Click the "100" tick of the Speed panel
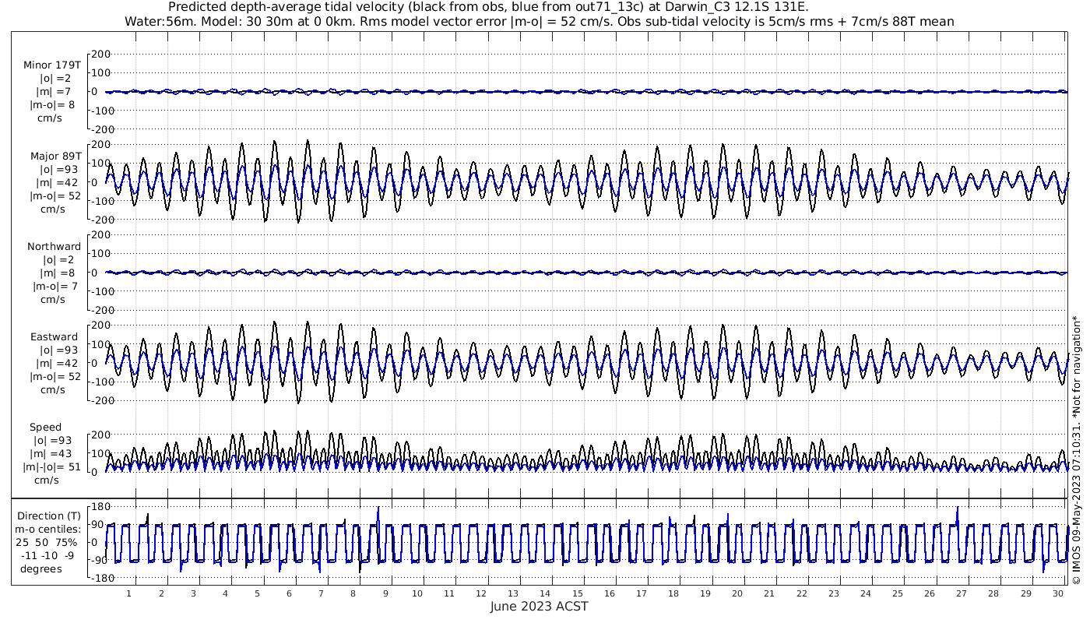This screenshot has width=1090, height=623. pyautogui.click(x=101, y=453)
